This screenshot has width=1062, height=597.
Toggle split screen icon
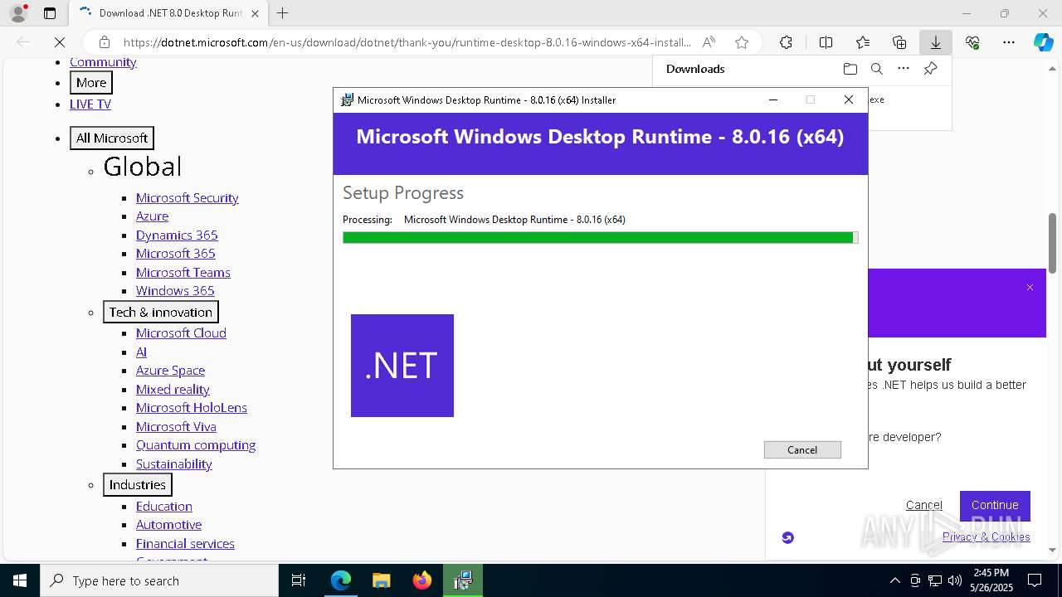coord(826,42)
